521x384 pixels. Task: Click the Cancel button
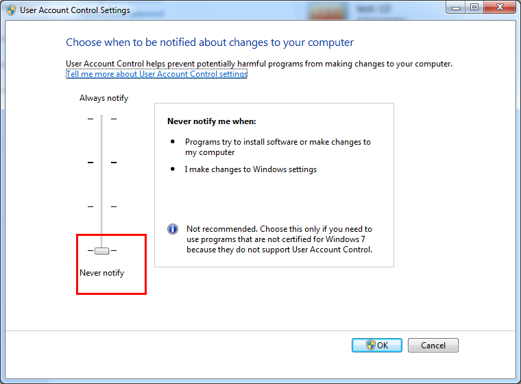click(x=433, y=345)
